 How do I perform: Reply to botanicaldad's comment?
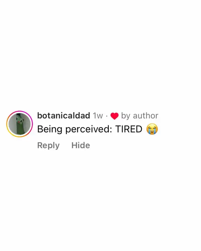coord(48,145)
